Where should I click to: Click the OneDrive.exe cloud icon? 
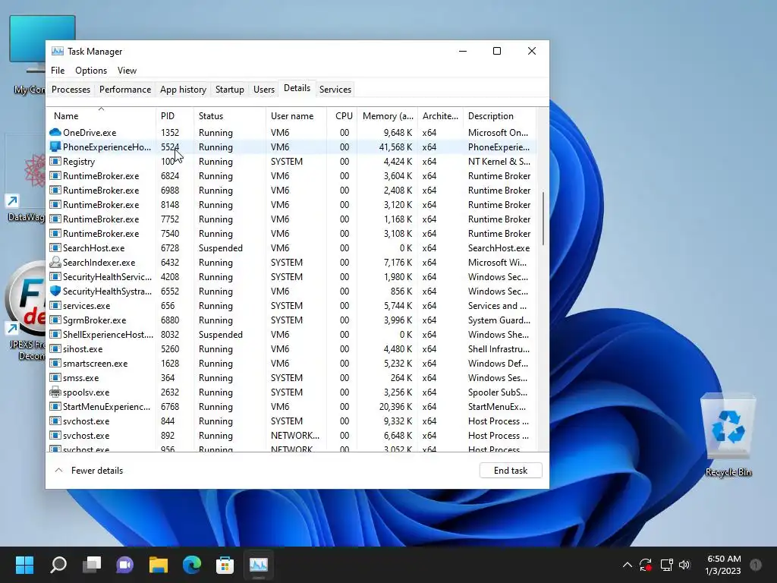55,132
